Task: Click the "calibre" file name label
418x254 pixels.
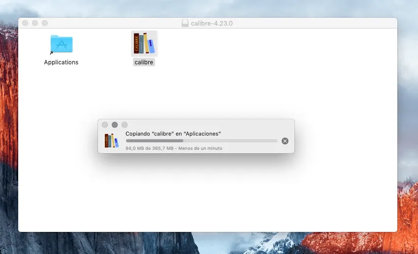Action: click(144, 62)
